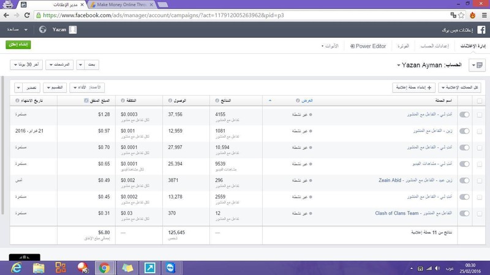Open the globe notifications icon
Image resolution: width=490 pixels, height=275 pixels.
(x=42, y=29)
